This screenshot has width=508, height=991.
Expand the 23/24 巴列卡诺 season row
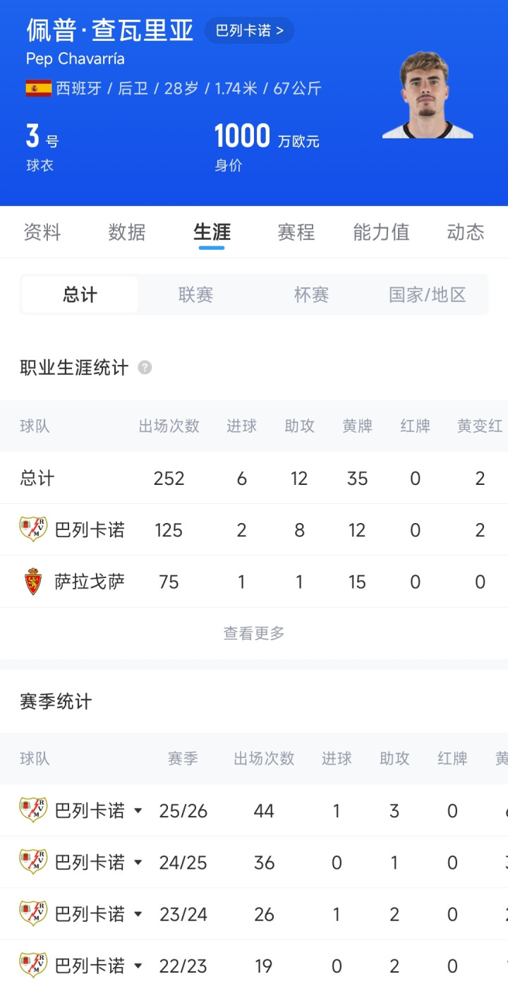pyautogui.click(x=138, y=915)
